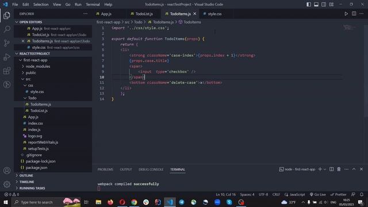The height and width of the screenshot is (207, 368).
Task: Click the Run code play icon
Action: (x=346, y=14)
